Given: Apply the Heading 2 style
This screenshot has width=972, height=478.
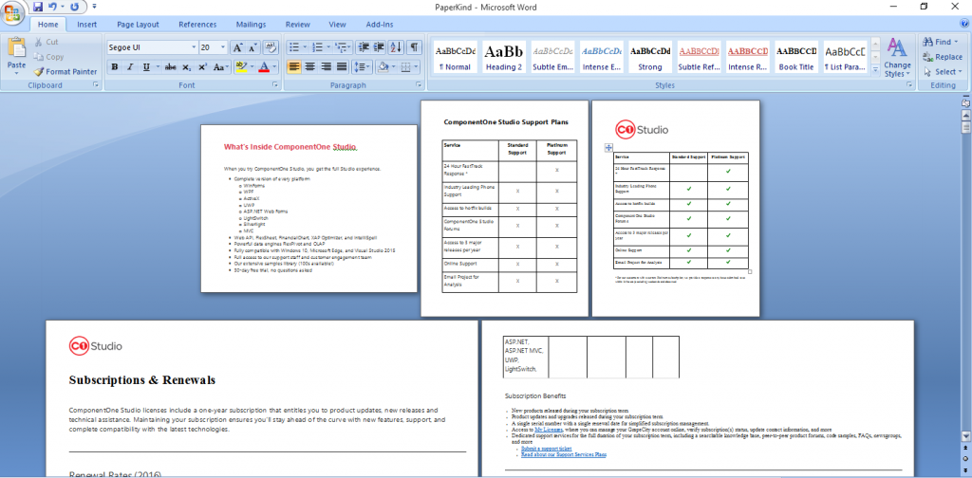Looking at the screenshot, I should [503, 58].
